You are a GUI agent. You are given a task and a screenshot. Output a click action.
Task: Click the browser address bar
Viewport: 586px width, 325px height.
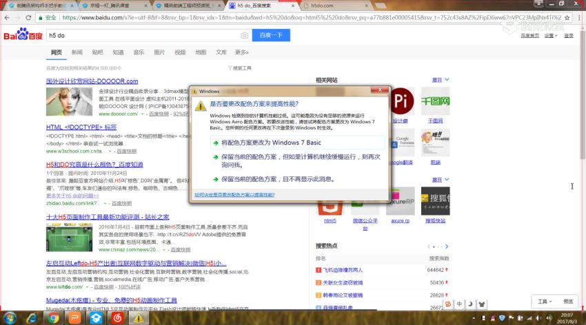pyautogui.click(x=310, y=17)
